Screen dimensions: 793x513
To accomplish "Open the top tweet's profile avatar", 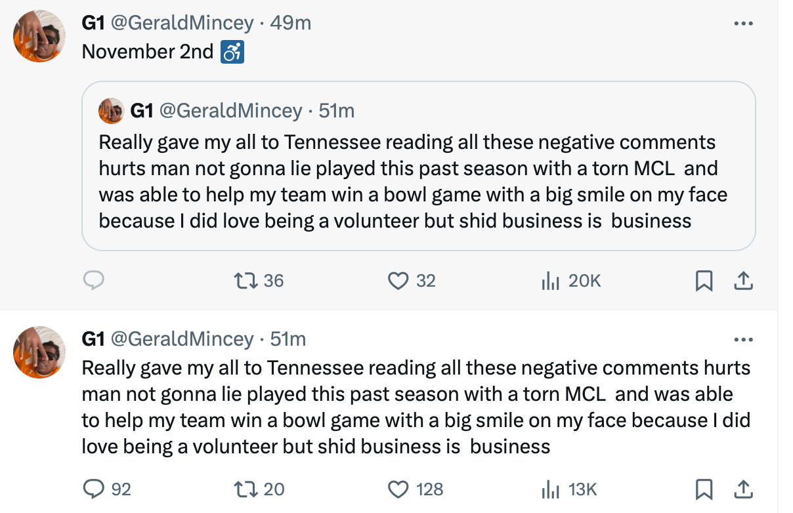I will [x=39, y=37].
